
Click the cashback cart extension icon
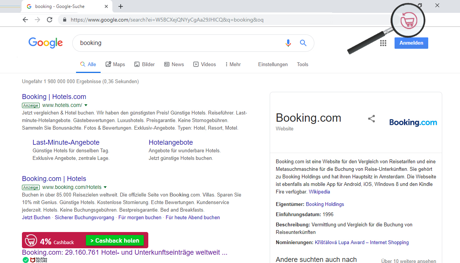pos(409,20)
